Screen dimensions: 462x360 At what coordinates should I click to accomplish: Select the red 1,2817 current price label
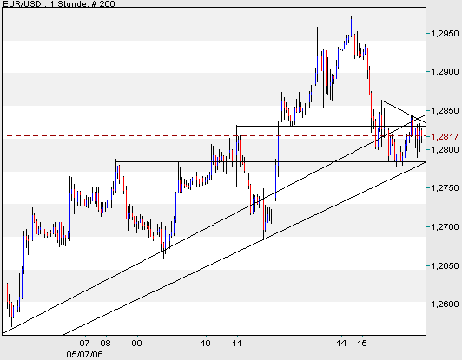point(445,136)
